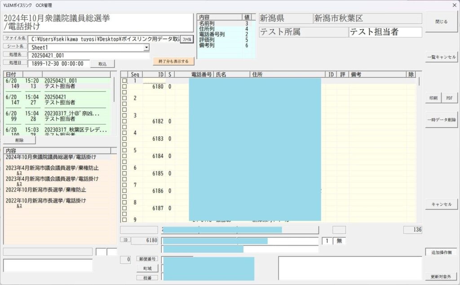Click the 一時データ削除 button
Screen dimensions: 460x285
coord(442,120)
